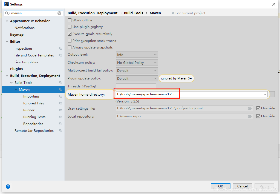Open the Plugin update policy dropdown

[137, 78]
